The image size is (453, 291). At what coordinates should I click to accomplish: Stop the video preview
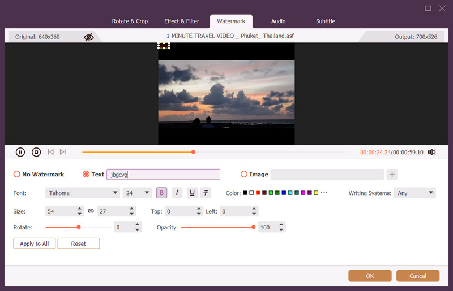point(36,152)
